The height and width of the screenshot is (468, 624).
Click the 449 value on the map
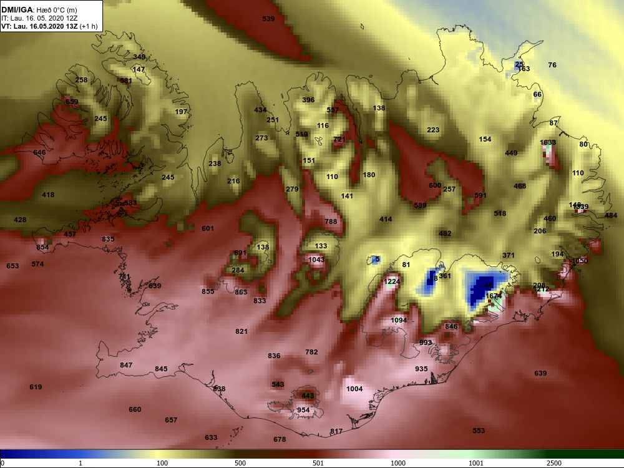[511, 153]
